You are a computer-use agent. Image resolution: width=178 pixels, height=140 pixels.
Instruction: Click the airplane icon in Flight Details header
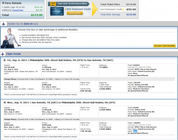pos(3,54)
